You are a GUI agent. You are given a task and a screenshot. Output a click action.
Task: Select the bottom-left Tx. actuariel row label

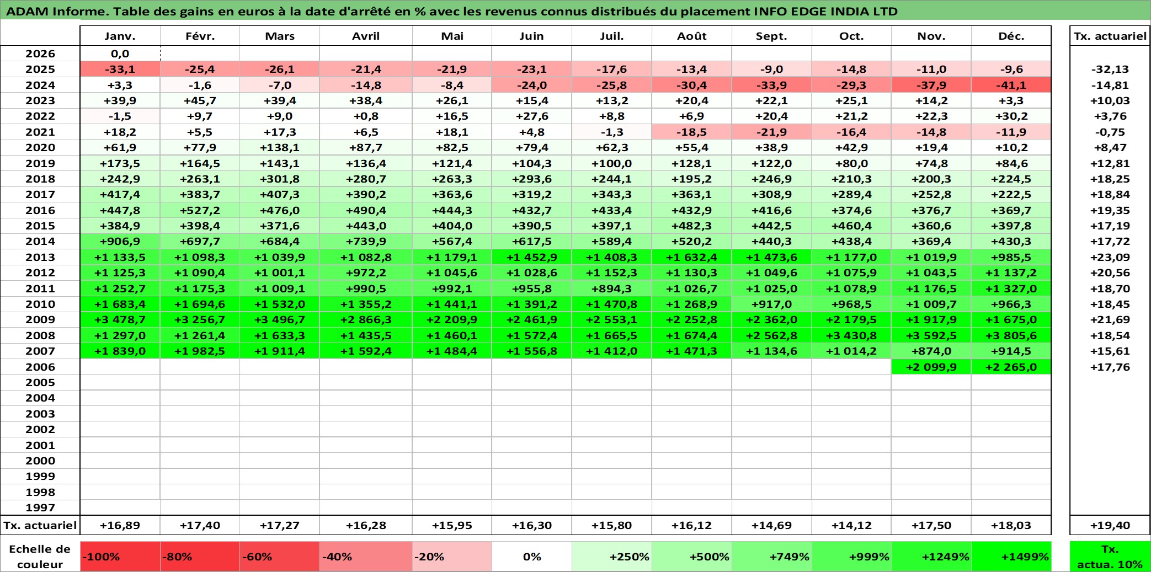point(40,525)
